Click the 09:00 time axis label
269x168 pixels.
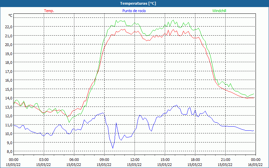tap(104, 160)
